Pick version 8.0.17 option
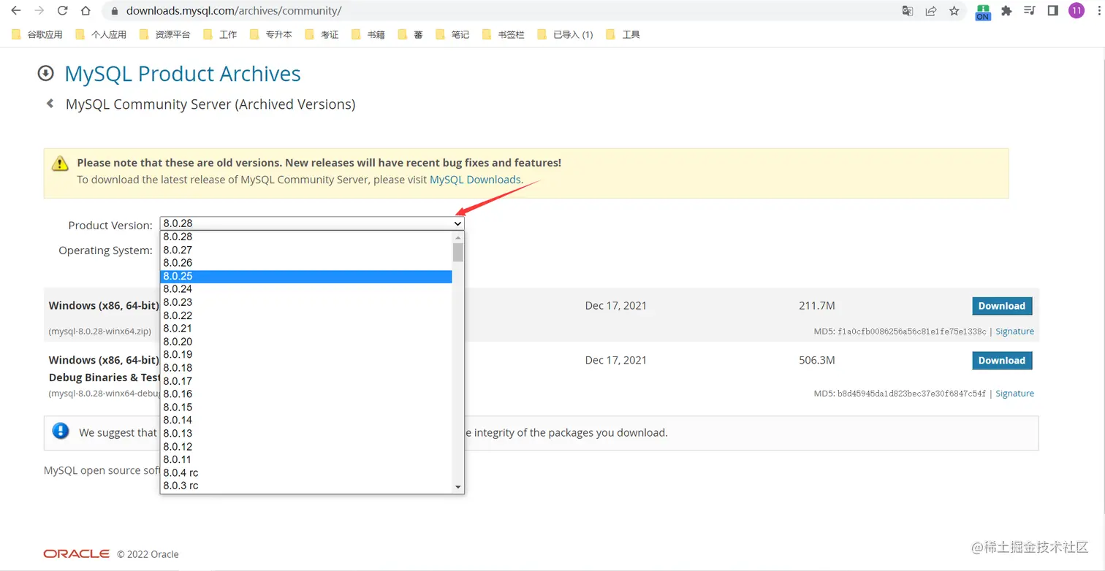Viewport: 1105px width, 571px height. pyautogui.click(x=306, y=380)
